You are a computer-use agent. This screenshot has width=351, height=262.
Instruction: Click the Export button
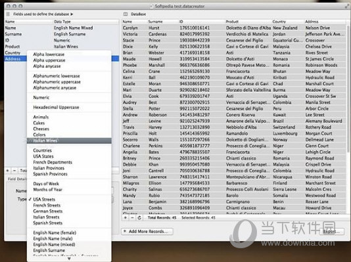click(332, 231)
